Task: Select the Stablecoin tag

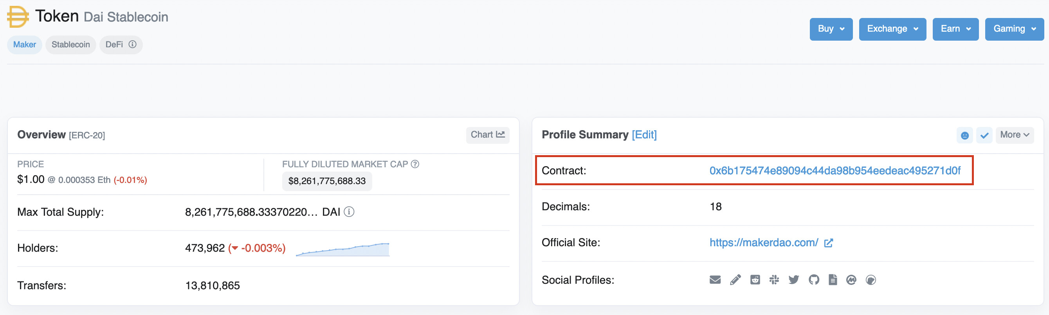Action: tap(70, 45)
